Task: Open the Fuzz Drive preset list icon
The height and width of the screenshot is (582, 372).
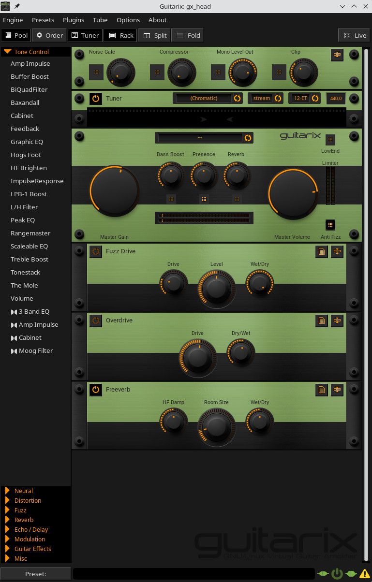Action: pos(322,251)
